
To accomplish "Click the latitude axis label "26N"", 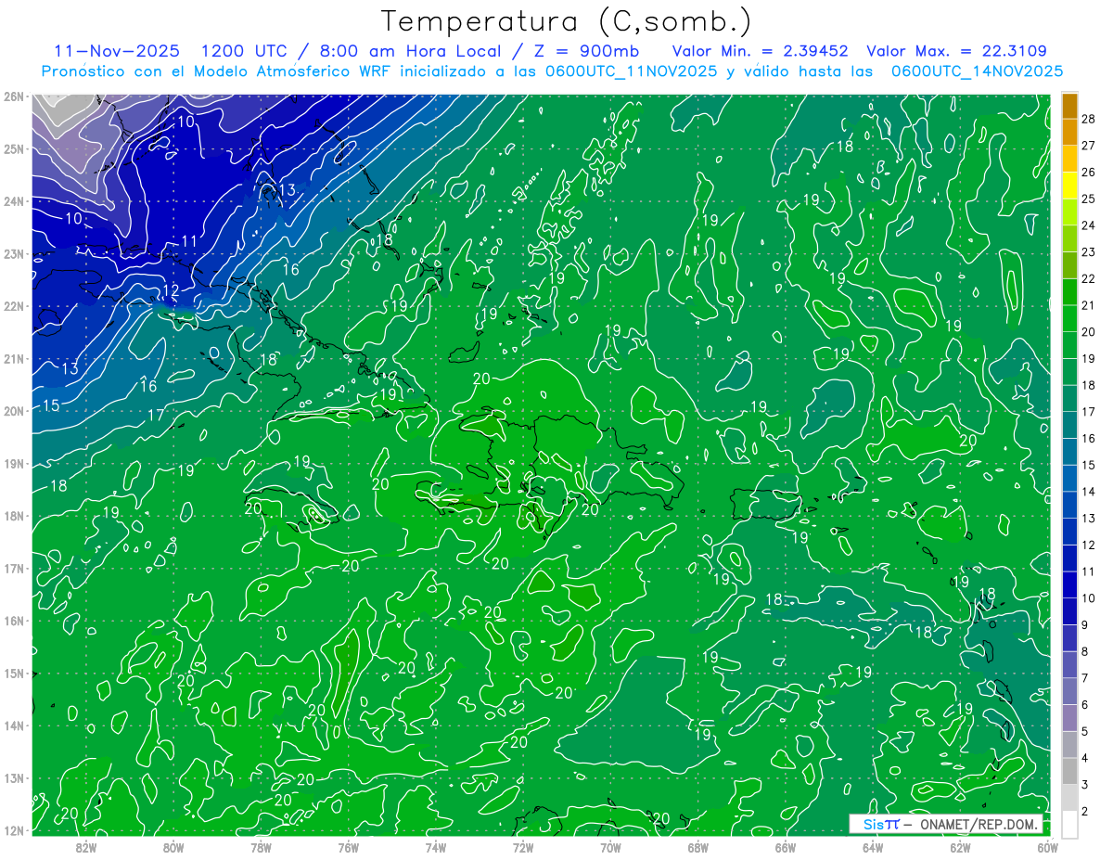I will pyautogui.click(x=13, y=96).
